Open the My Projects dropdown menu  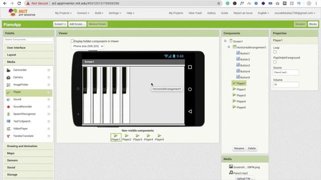coord(63,13)
